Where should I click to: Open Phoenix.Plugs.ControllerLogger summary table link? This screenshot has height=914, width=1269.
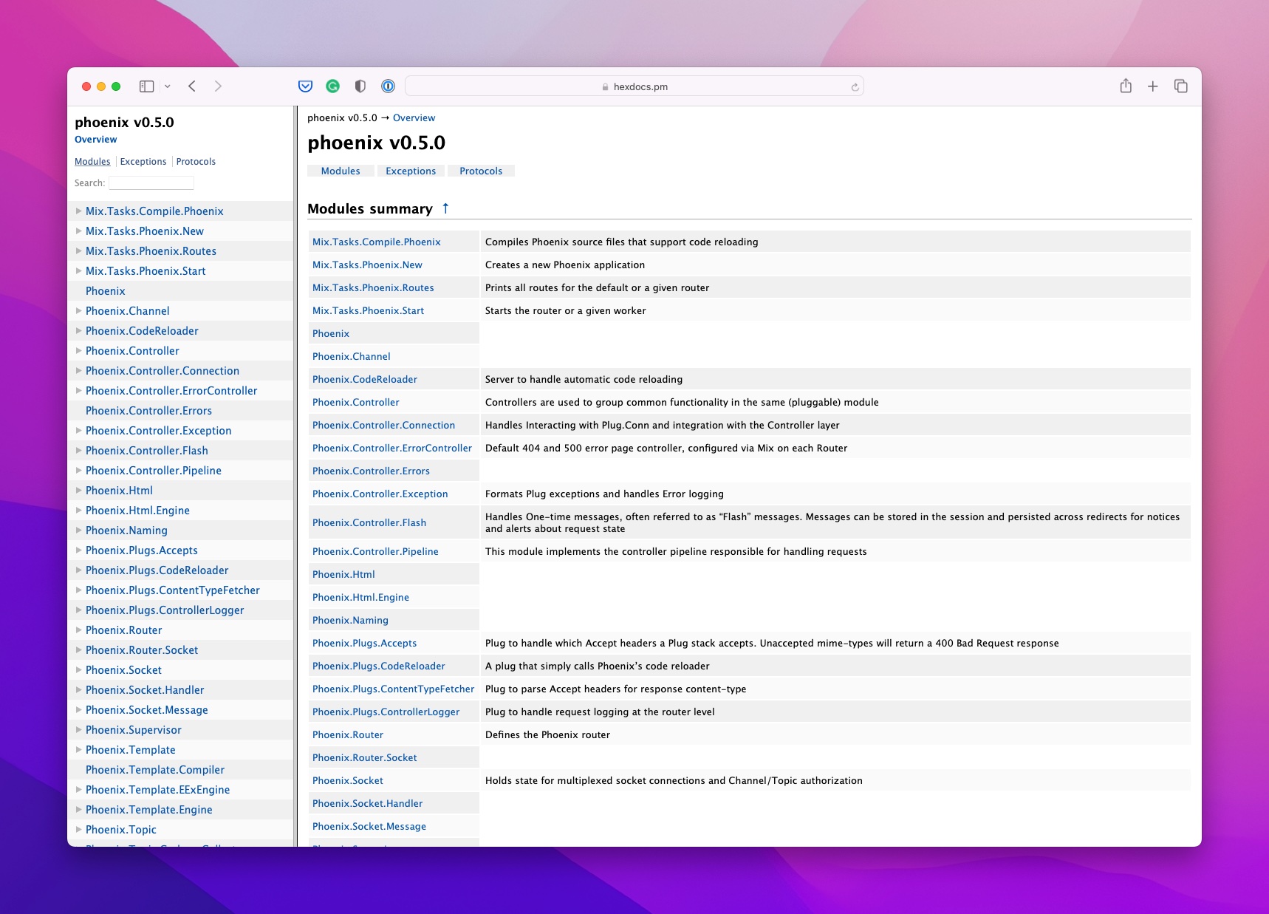tap(386, 712)
